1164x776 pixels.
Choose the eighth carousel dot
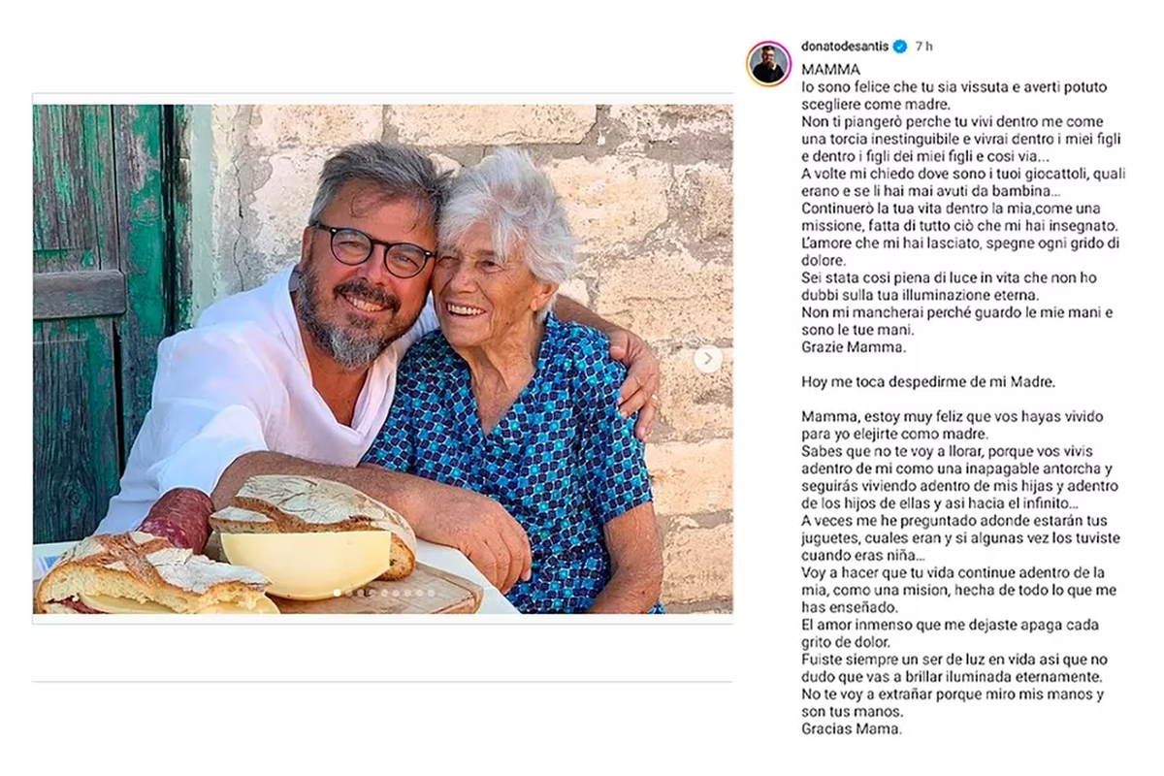point(419,593)
